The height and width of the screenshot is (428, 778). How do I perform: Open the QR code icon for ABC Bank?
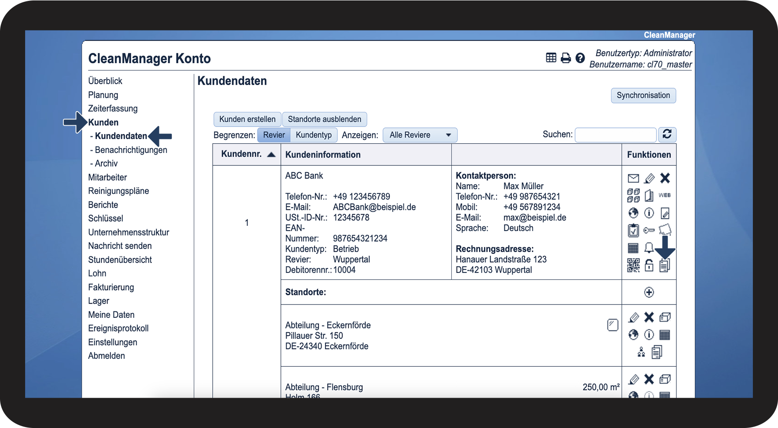click(633, 265)
